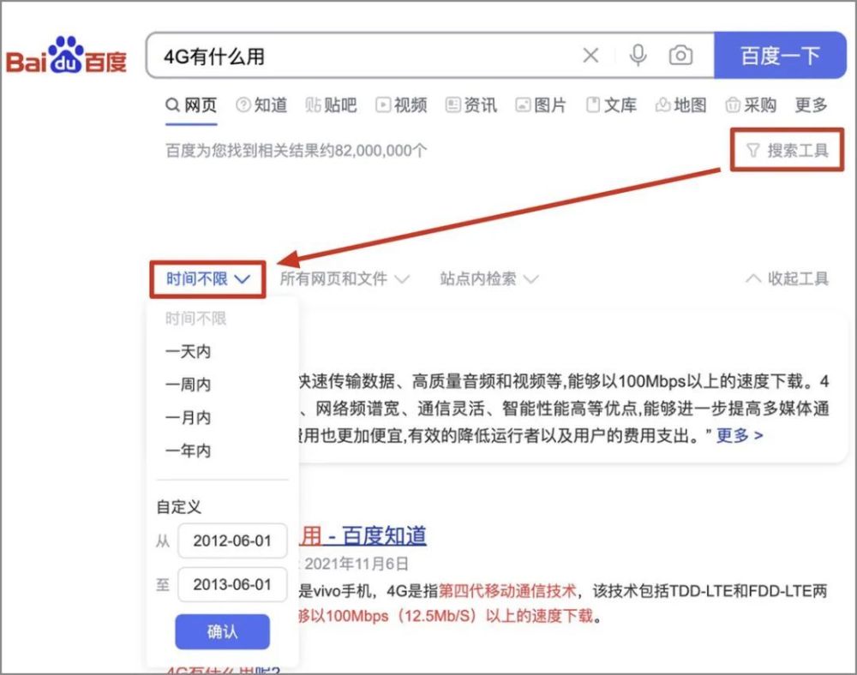Start voice search with microphone icon
The height and width of the screenshot is (675, 857).
pyautogui.click(x=638, y=55)
